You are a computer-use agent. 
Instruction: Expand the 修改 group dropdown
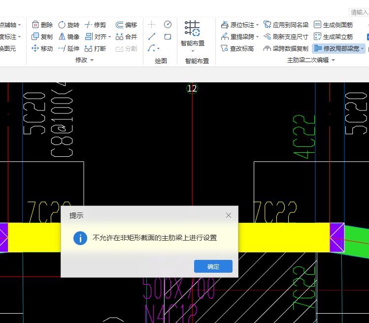click(x=92, y=60)
